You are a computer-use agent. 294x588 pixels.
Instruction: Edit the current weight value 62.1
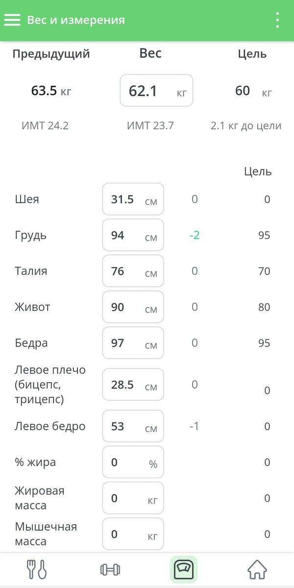coord(156,90)
